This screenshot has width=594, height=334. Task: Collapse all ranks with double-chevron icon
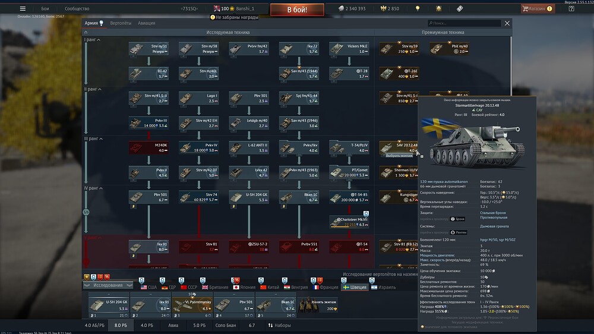[86, 33]
